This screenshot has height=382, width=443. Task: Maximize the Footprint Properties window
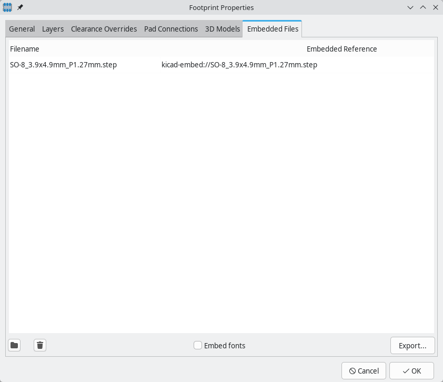click(x=422, y=7)
